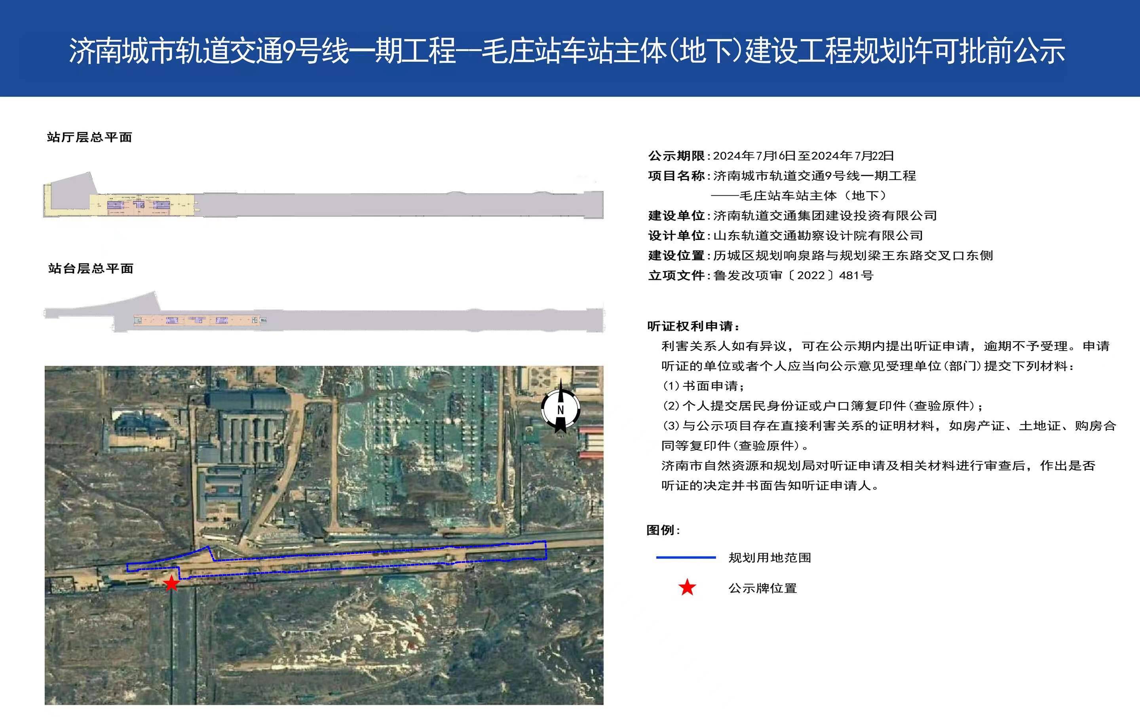The image size is (1140, 717).
Task: Click the 站厅层总平面 floor plan drawing
Action: click(323, 195)
